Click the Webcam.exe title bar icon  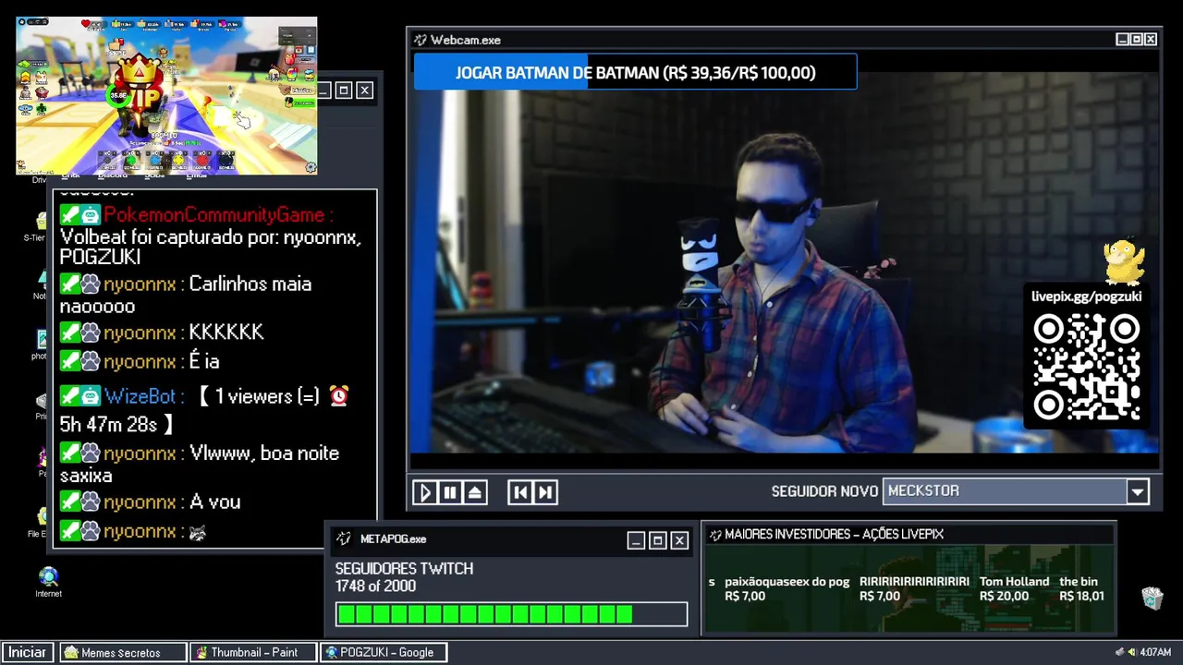click(x=421, y=40)
